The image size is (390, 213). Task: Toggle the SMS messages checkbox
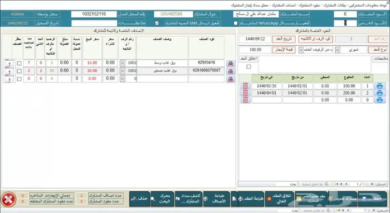click(157, 23)
